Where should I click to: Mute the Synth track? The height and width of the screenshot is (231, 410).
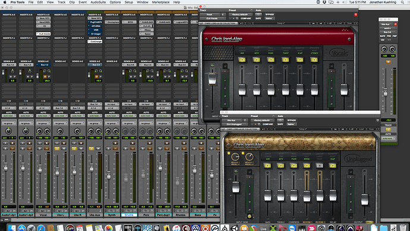(x=115, y=148)
